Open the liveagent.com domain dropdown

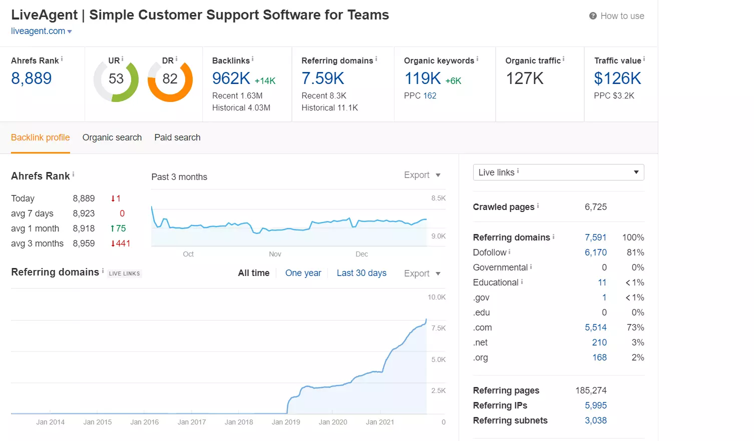[x=70, y=31]
